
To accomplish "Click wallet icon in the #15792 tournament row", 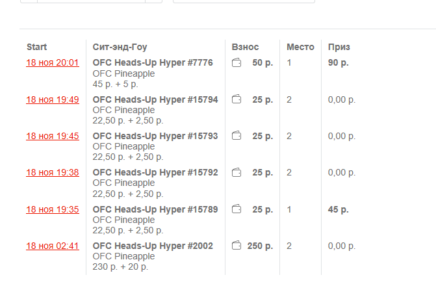I will [237, 172].
